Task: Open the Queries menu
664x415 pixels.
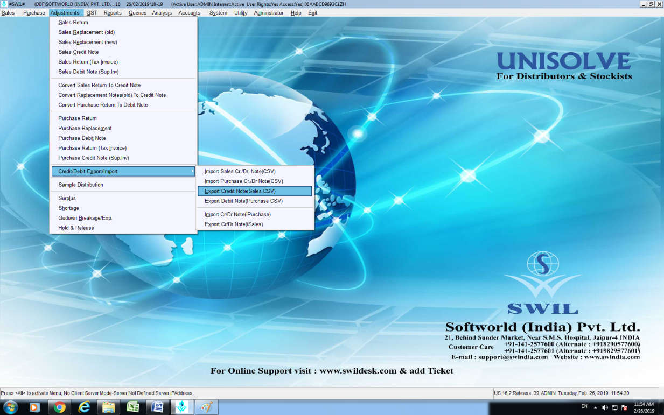Action: pyautogui.click(x=137, y=13)
